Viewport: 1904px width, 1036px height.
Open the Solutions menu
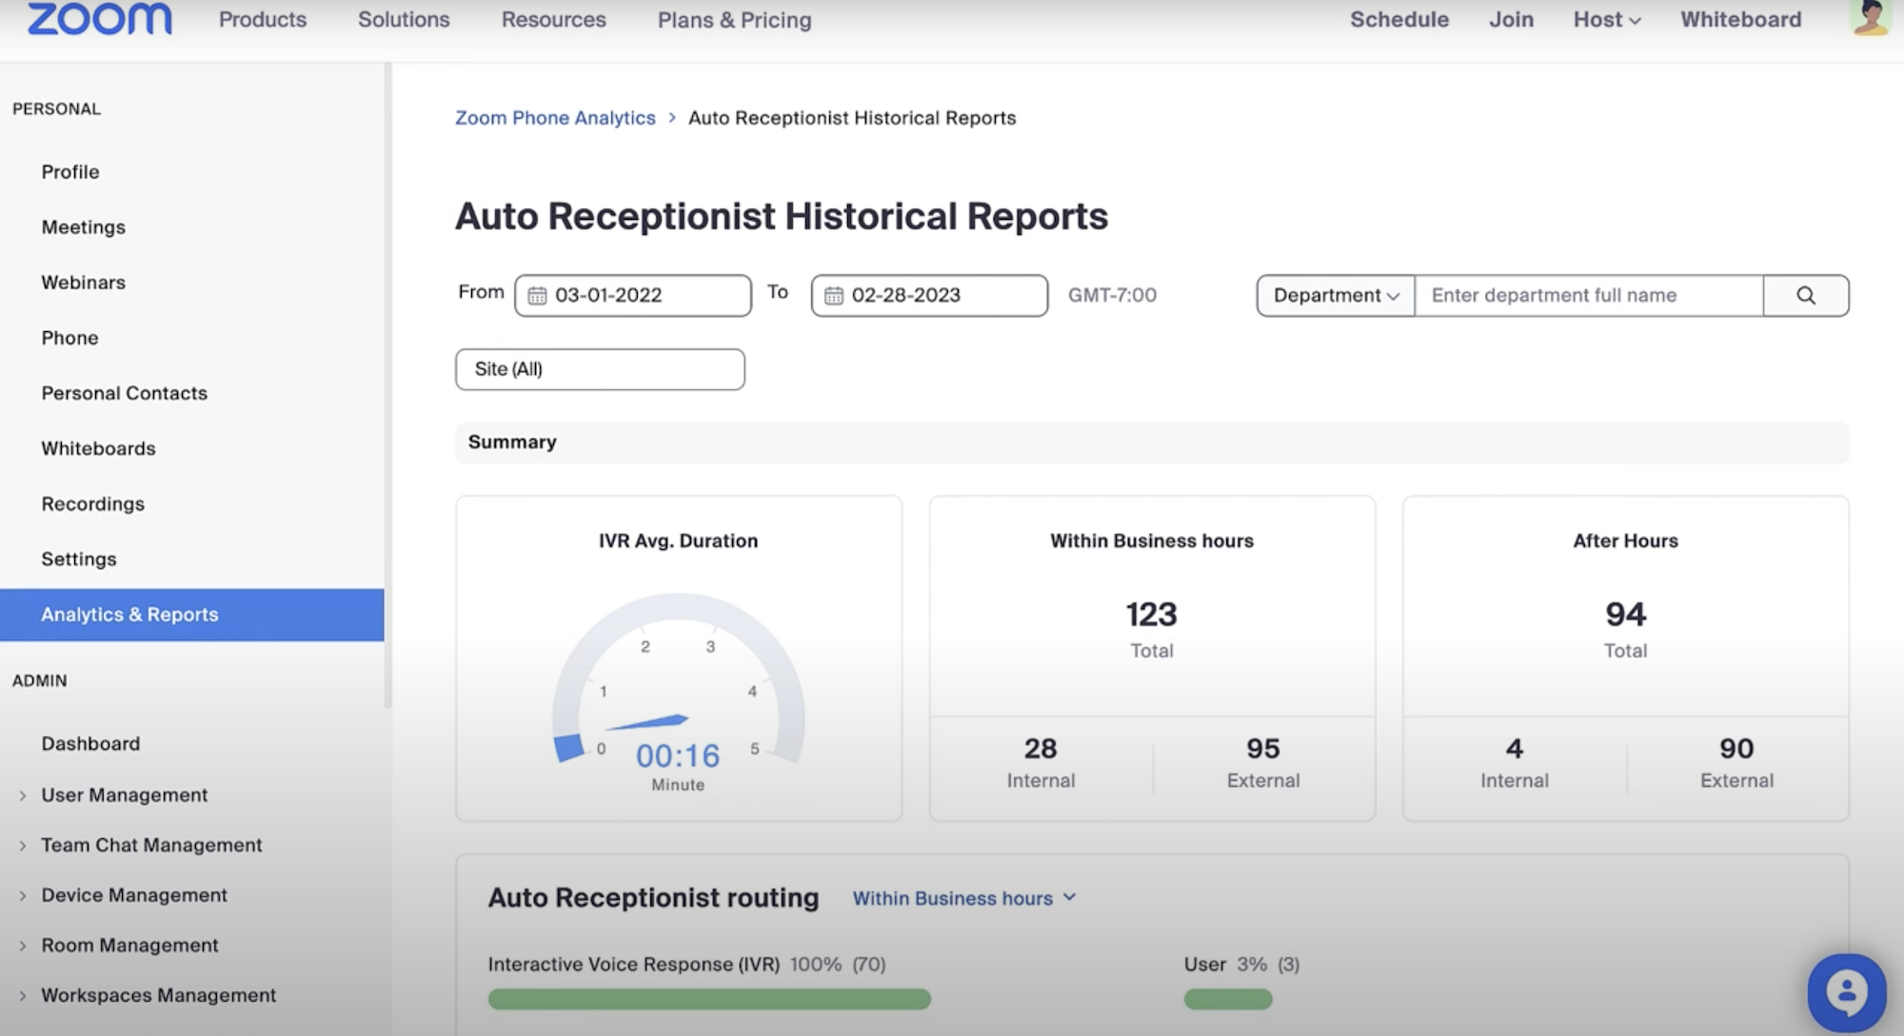pos(404,19)
